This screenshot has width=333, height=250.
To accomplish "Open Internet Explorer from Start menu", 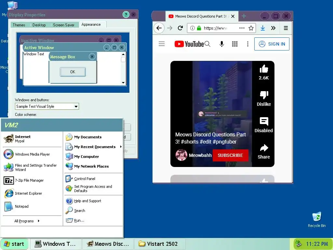I will (32, 193).
